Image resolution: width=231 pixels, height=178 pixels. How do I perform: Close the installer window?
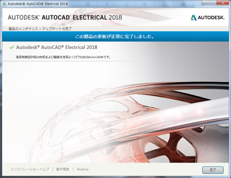pyautogui.click(x=223, y=3)
